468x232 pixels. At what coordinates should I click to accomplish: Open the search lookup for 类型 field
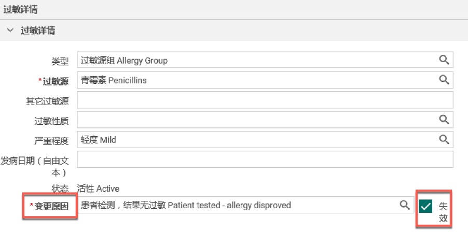click(x=444, y=60)
